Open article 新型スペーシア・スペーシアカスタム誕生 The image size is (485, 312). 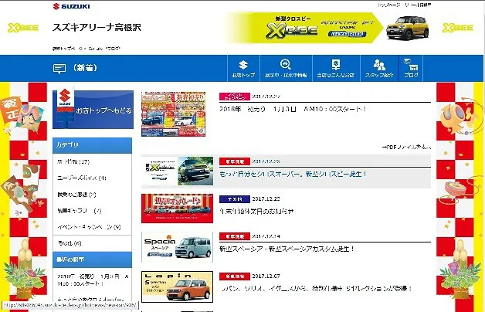(x=287, y=249)
